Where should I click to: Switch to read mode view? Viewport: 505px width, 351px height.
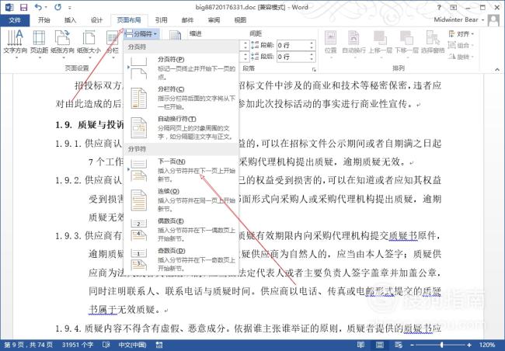(x=360, y=345)
